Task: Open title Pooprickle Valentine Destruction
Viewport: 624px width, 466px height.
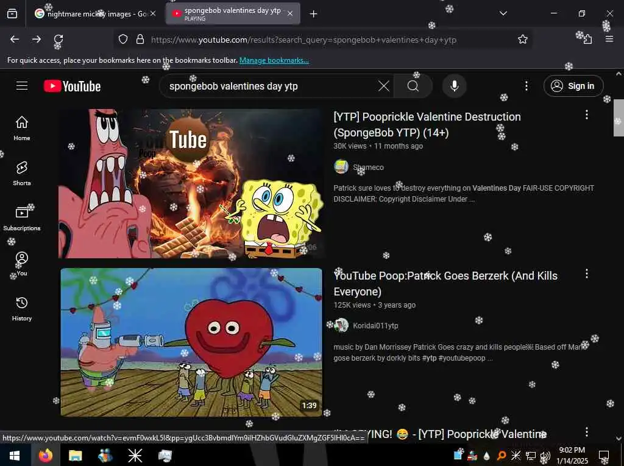Action: coord(427,124)
